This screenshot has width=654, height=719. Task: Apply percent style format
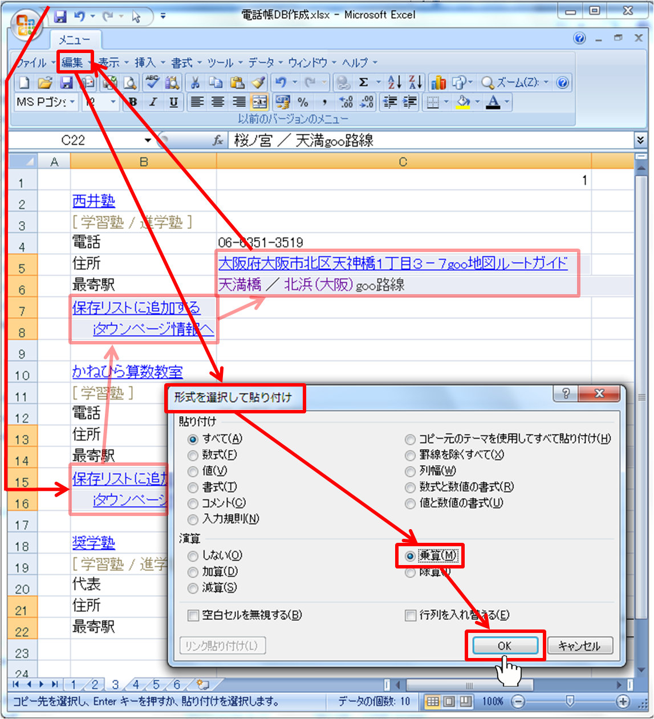(303, 103)
